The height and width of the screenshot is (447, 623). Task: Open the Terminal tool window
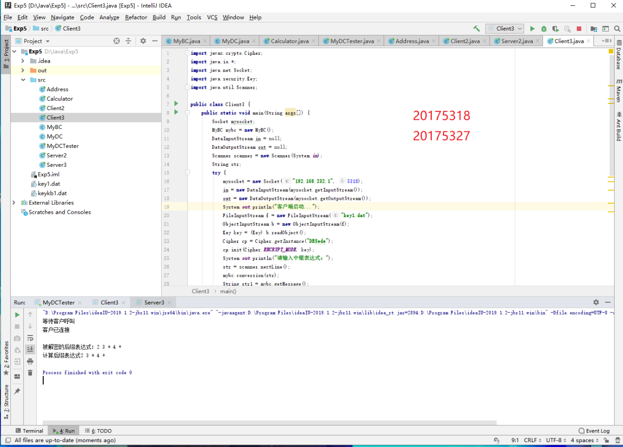point(29,431)
